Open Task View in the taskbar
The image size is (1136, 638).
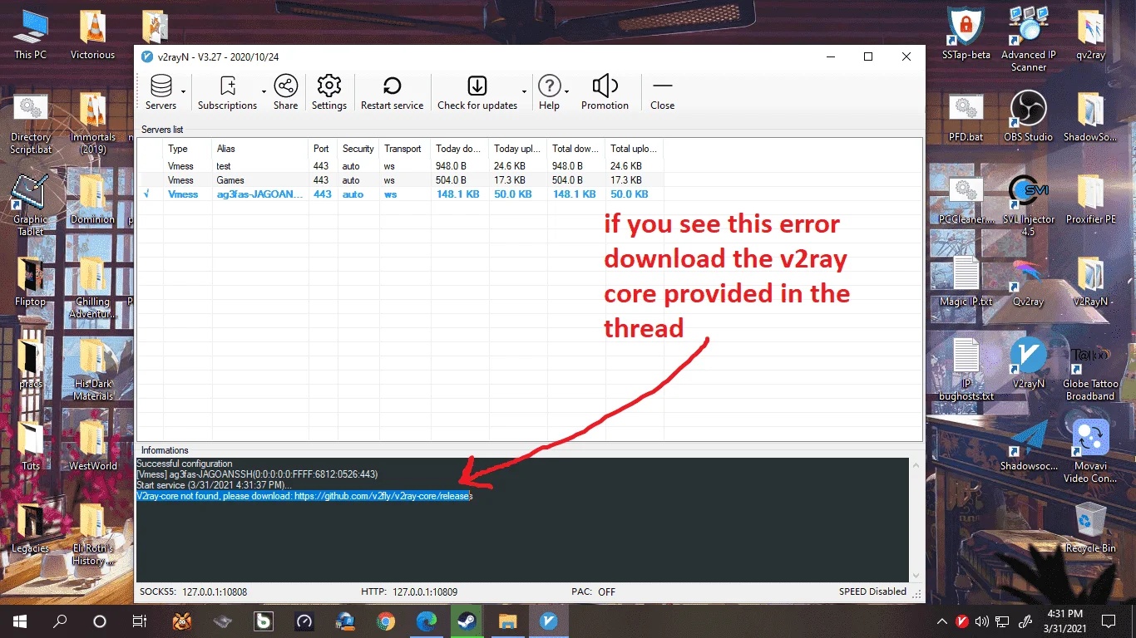click(140, 621)
